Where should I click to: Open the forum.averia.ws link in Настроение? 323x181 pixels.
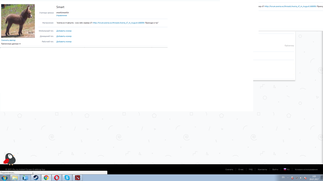coord(119,23)
